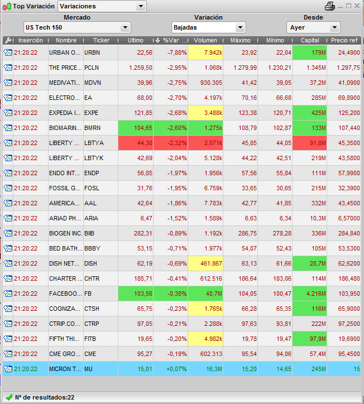Image resolution: width=364 pixels, height=404 pixels.
Task: Click Nº de resultados:22 status text
Action: (x=45, y=397)
